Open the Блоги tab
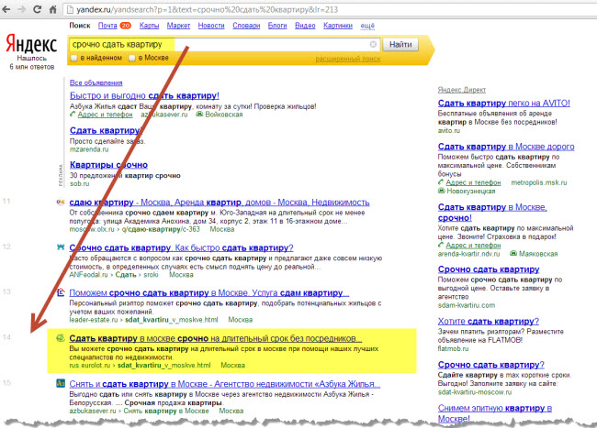Image resolution: width=597 pixels, height=428 pixels. [277, 26]
